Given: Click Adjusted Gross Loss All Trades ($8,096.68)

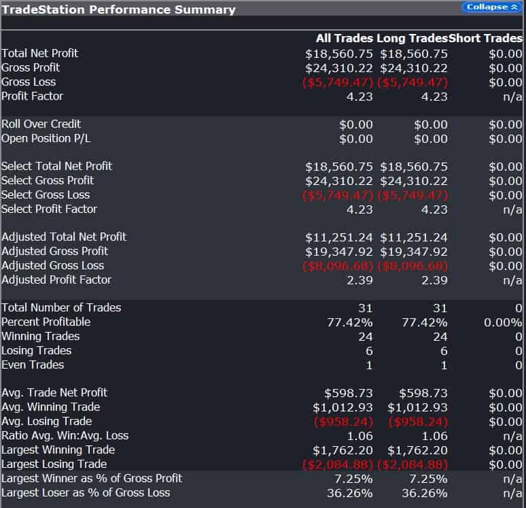Looking at the screenshot, I should point(338,267).
